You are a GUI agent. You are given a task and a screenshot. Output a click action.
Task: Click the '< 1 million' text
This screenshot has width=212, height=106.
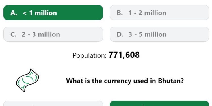coord(40,13)
